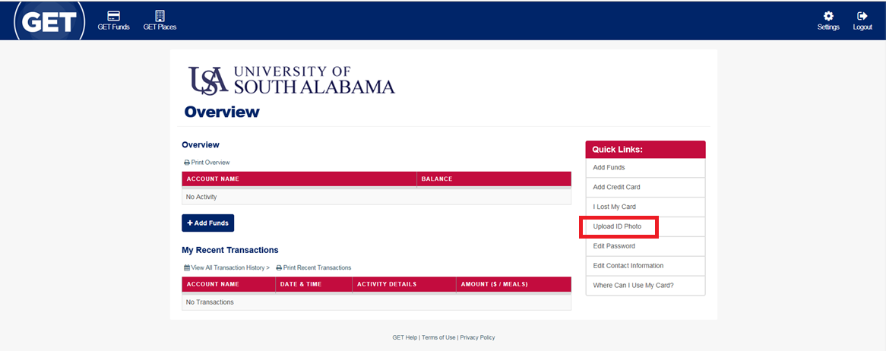
Task: Click AMOUNT ($ / MEALS) column header
Action: [514, 284]
